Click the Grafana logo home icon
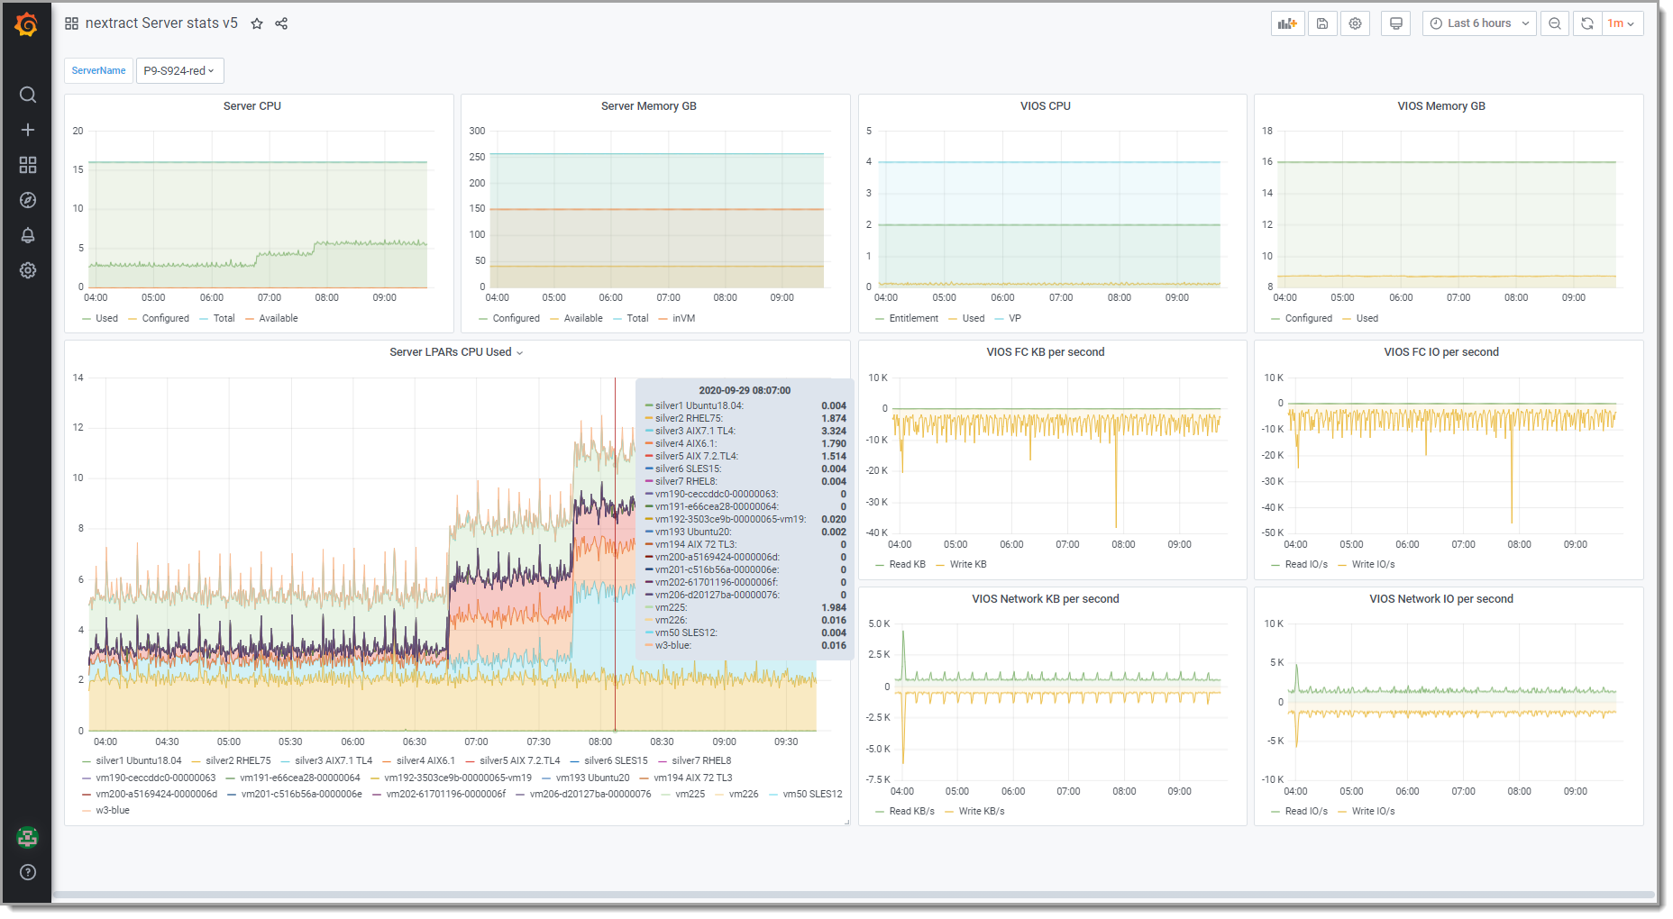Viewport: 1673px width, 919px height. [27, 24]
